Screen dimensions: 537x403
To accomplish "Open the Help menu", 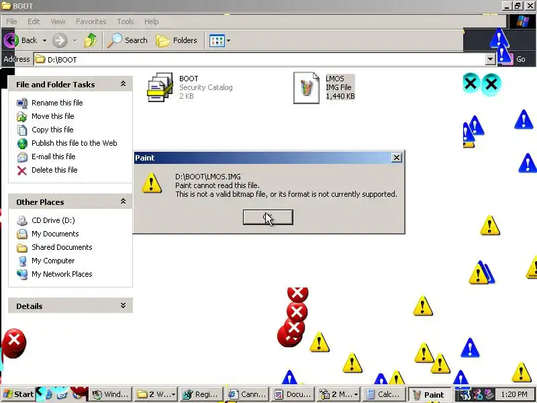I will [x=152, y=21].
